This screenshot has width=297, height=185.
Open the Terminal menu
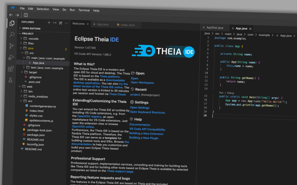(x=84, y=10)
